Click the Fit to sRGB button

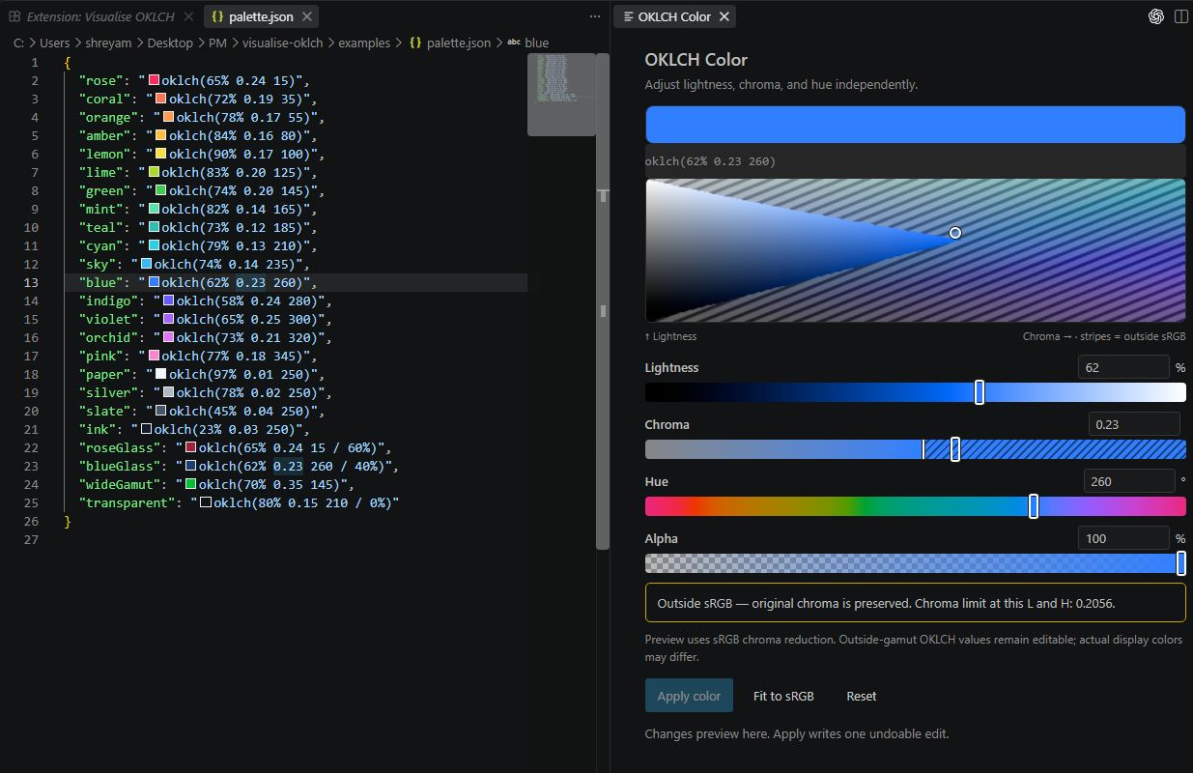783,696
